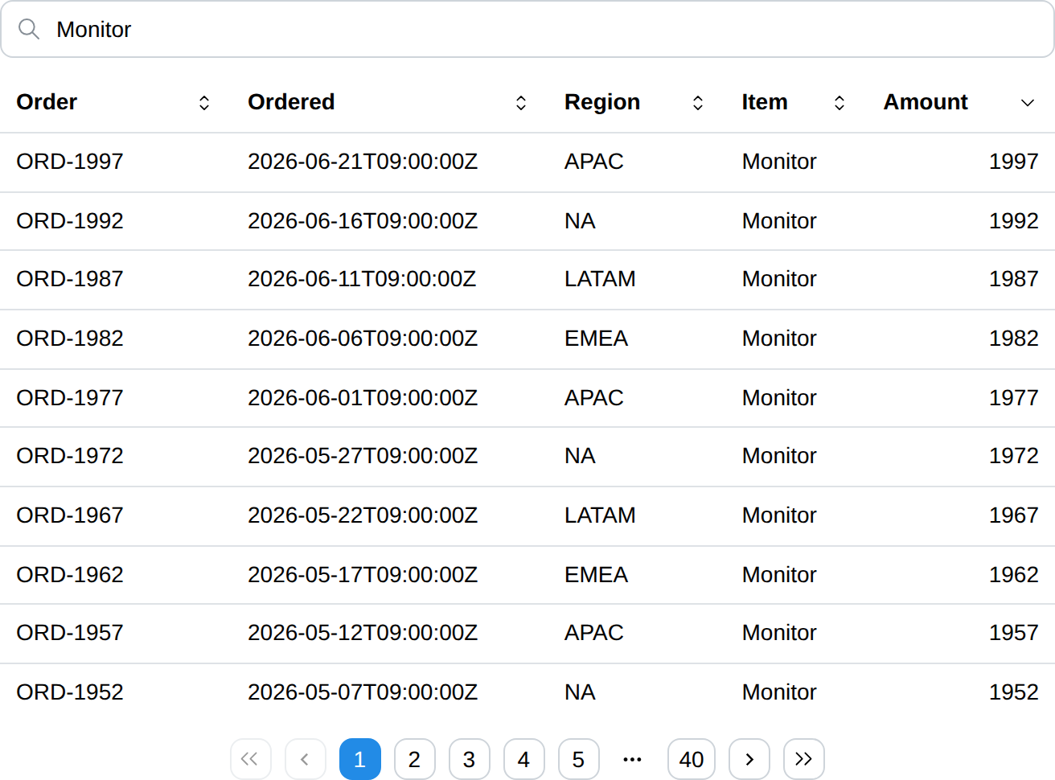Screen dimensions: 1055x780
Task: Click the Amount column header label
Action: pos(926,102)
